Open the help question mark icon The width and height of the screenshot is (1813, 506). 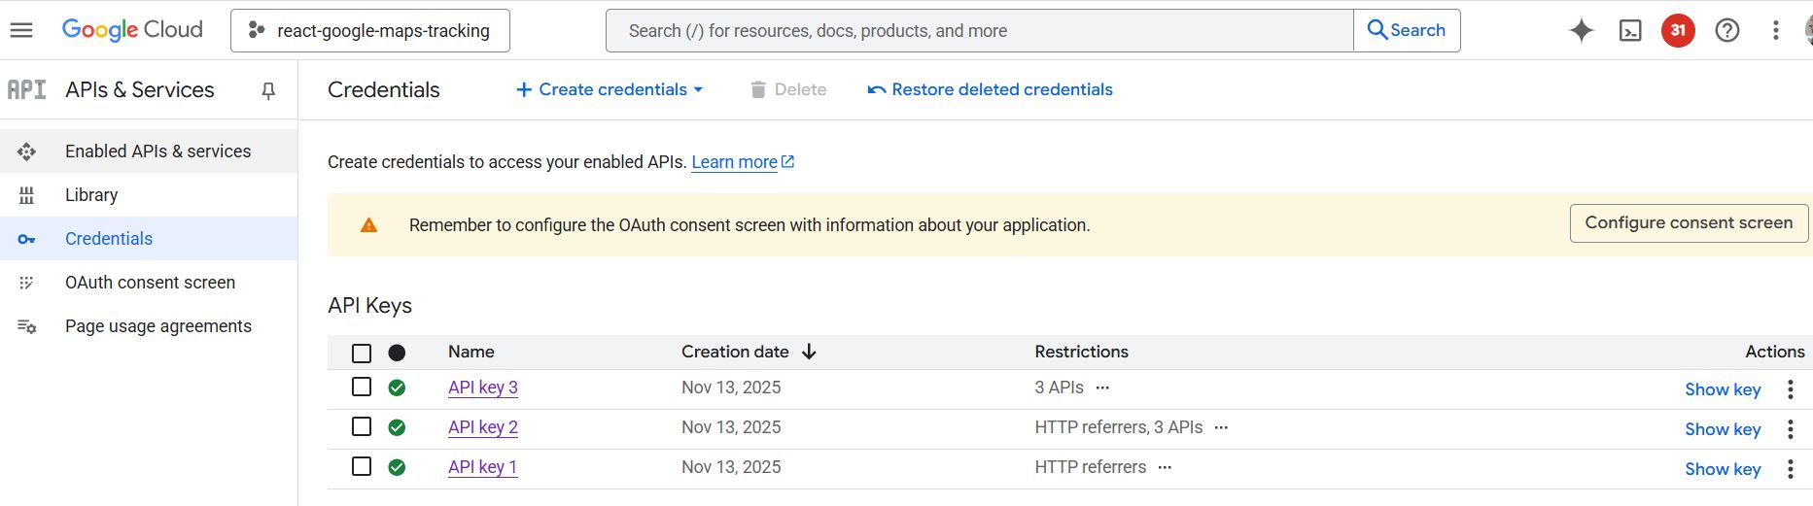1727,31
